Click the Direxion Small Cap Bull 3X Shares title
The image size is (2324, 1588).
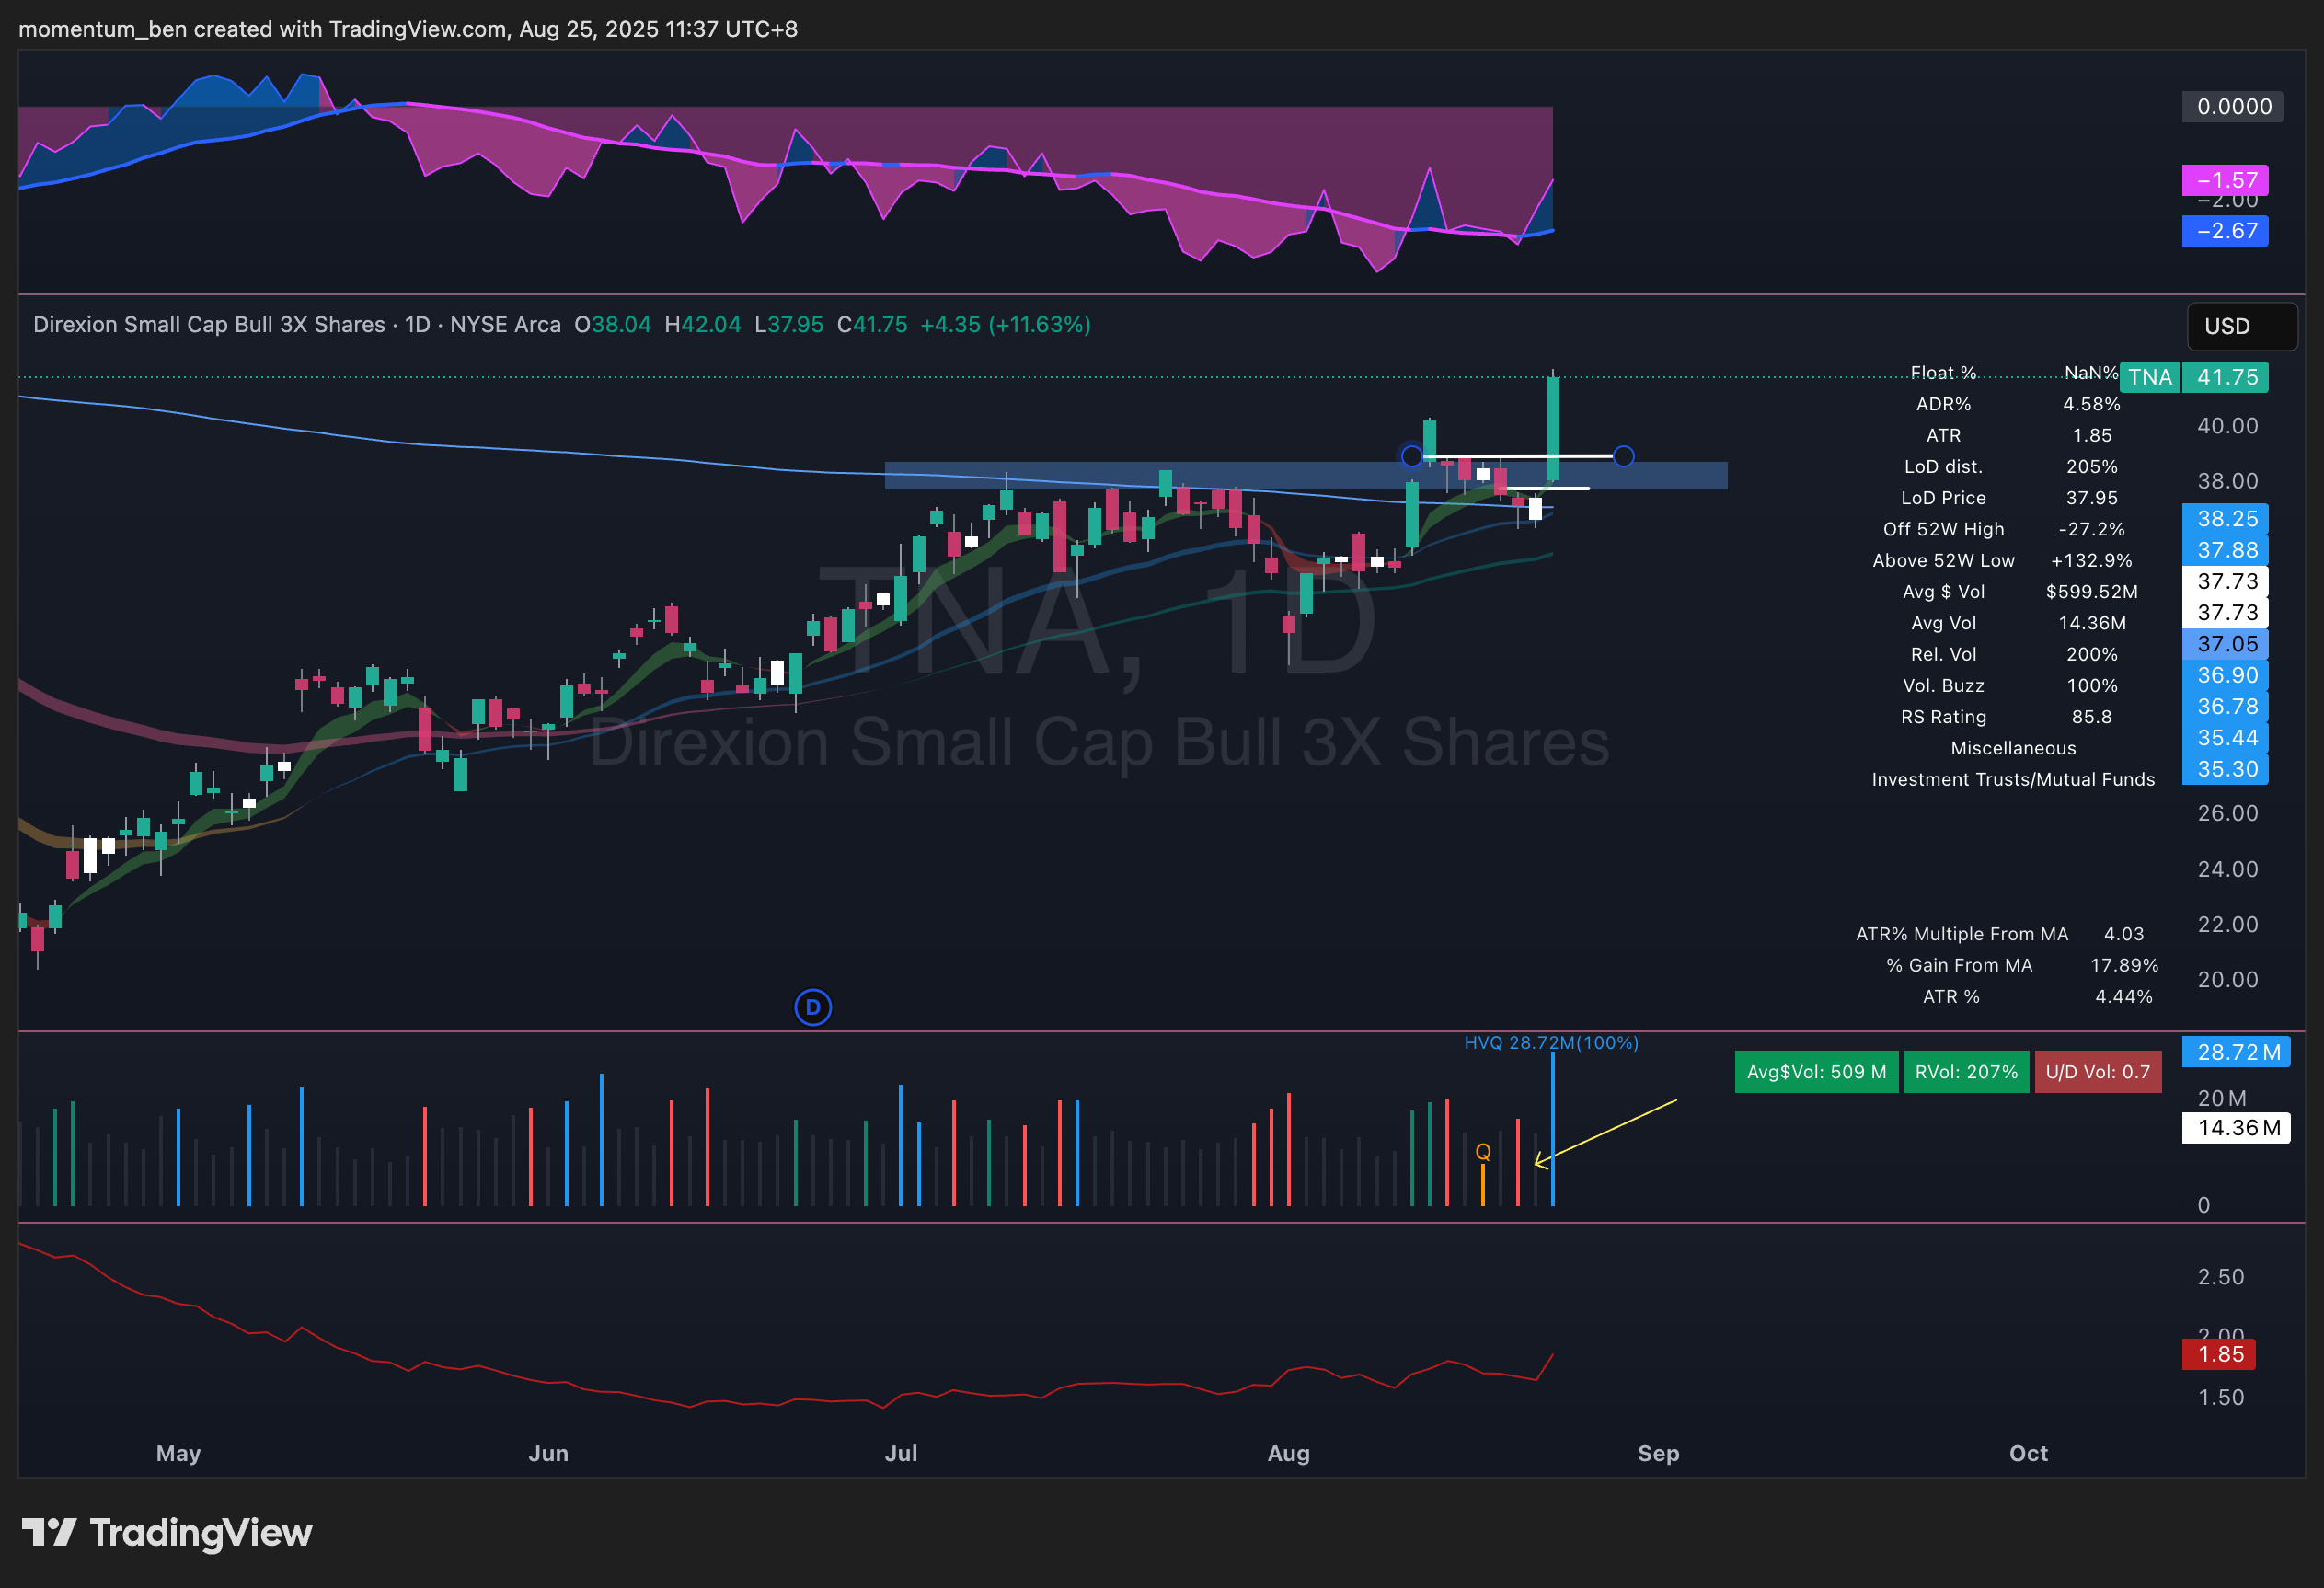pyautogui.click(x=209, y=325)
